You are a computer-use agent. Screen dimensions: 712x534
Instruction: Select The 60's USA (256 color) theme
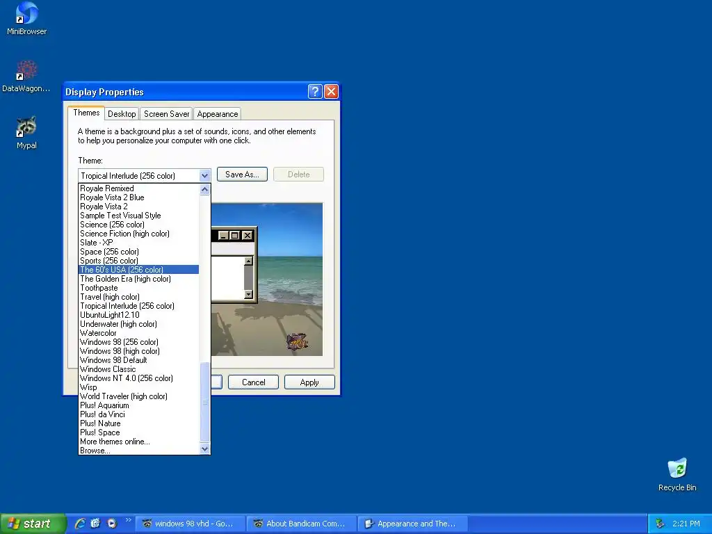tap(139, 270)
